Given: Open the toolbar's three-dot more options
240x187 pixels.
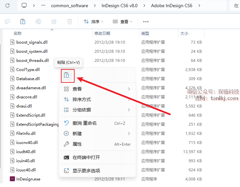Looking at the screenshot, I should point(146,22).
